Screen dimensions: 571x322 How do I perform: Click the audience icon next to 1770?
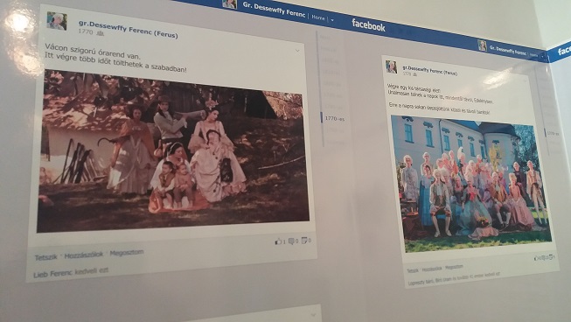pos(101,33)
